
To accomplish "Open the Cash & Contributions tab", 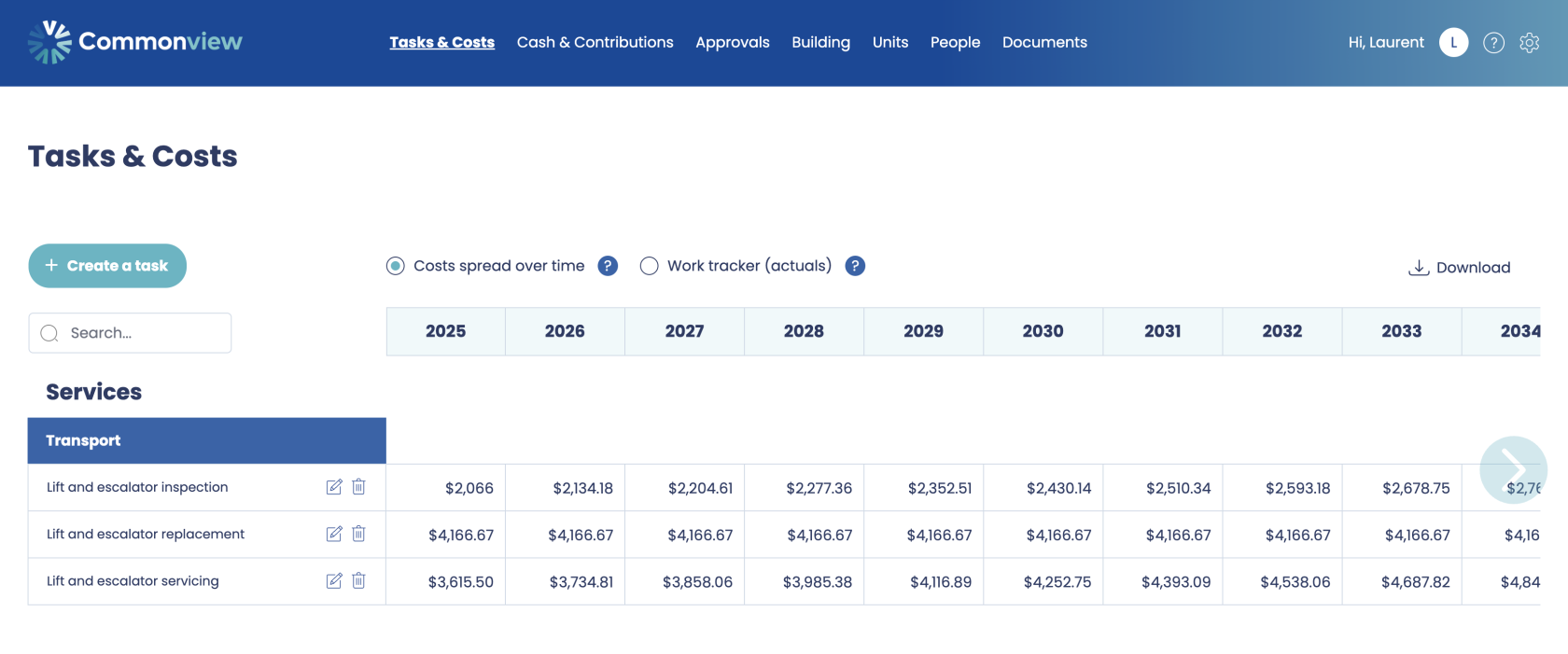I will [595, 43].
